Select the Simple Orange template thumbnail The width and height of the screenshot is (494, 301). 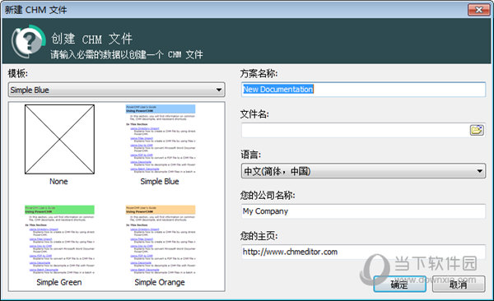(161, 240)
